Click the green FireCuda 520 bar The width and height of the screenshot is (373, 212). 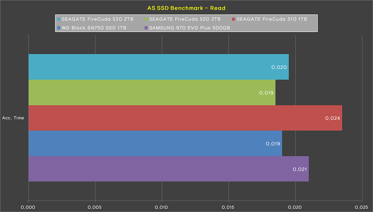[152, 92]
